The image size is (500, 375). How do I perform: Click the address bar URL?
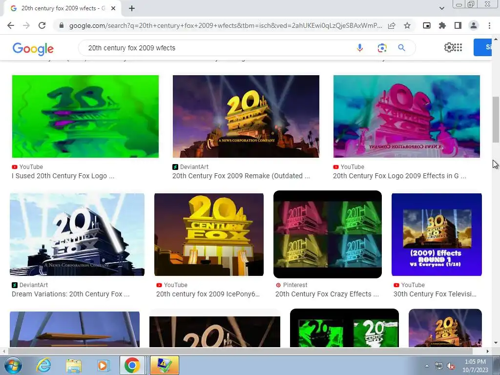[226, 25]
